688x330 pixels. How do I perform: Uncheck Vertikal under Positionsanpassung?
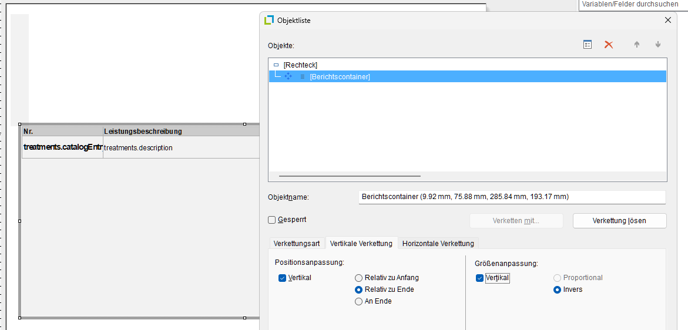pos(283,278)
